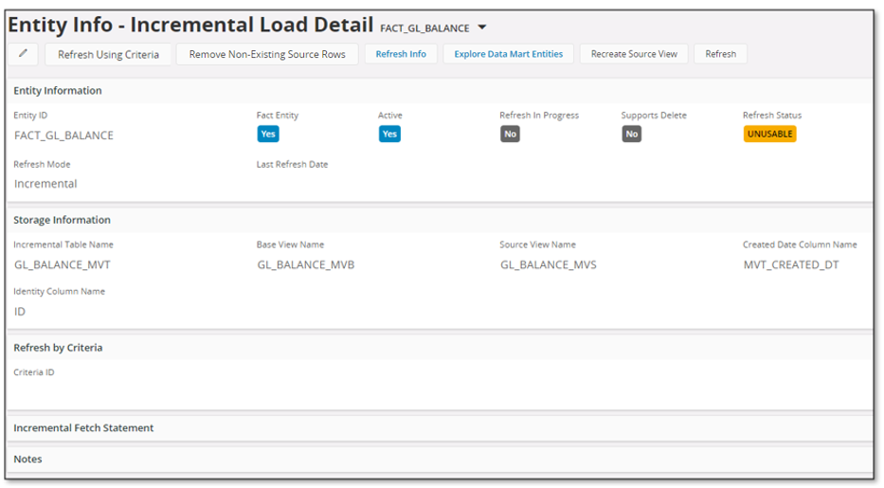Click the pencil edit icon
The image size is (884, 488).
tap(24, 54)
